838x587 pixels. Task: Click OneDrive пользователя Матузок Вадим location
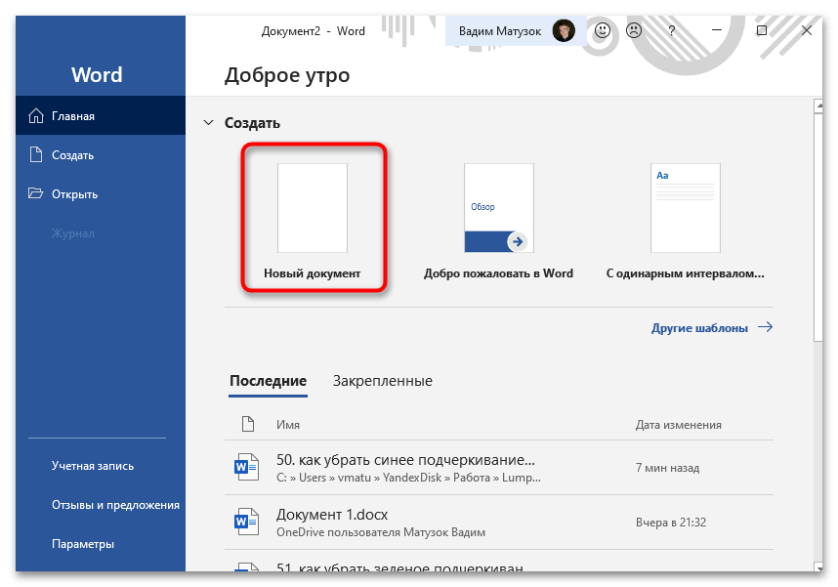tap(381, 532)
